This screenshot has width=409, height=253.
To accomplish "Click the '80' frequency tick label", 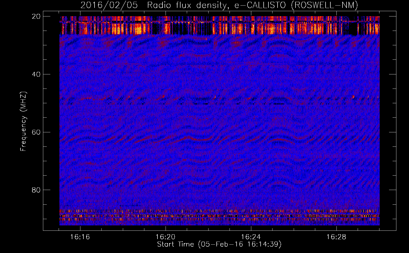I will [36, 190].
